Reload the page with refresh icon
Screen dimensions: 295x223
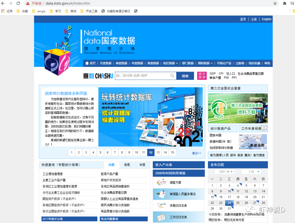click(18, 3)
